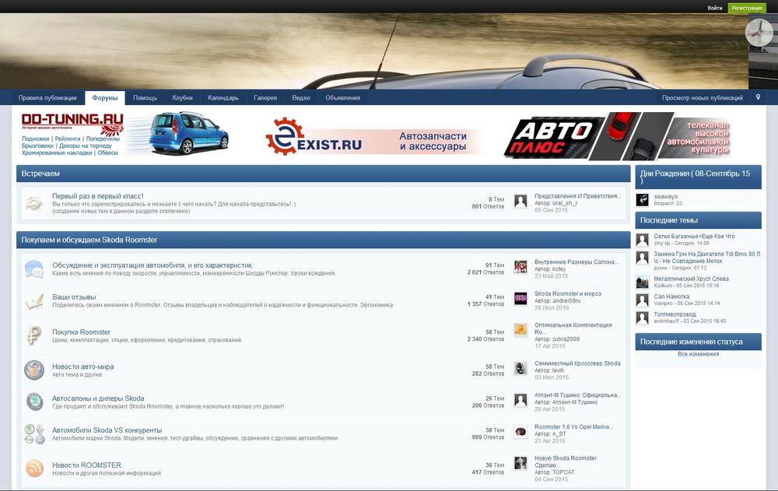
Task: Open the Объявления tab
Action: [x=343, y=98]
